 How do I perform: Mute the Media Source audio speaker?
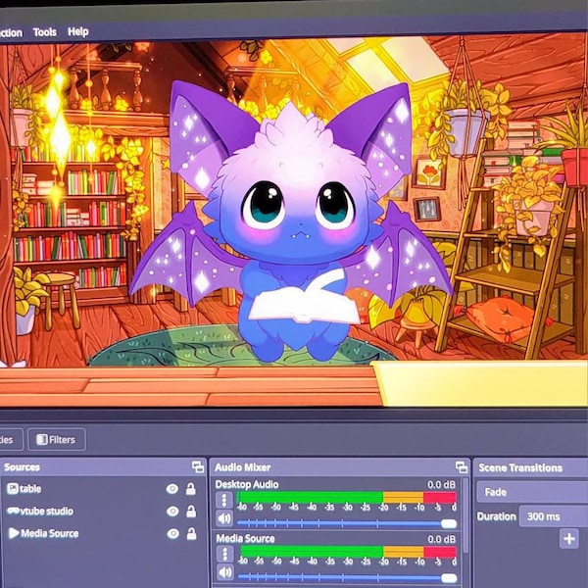[x=225, y=572]
